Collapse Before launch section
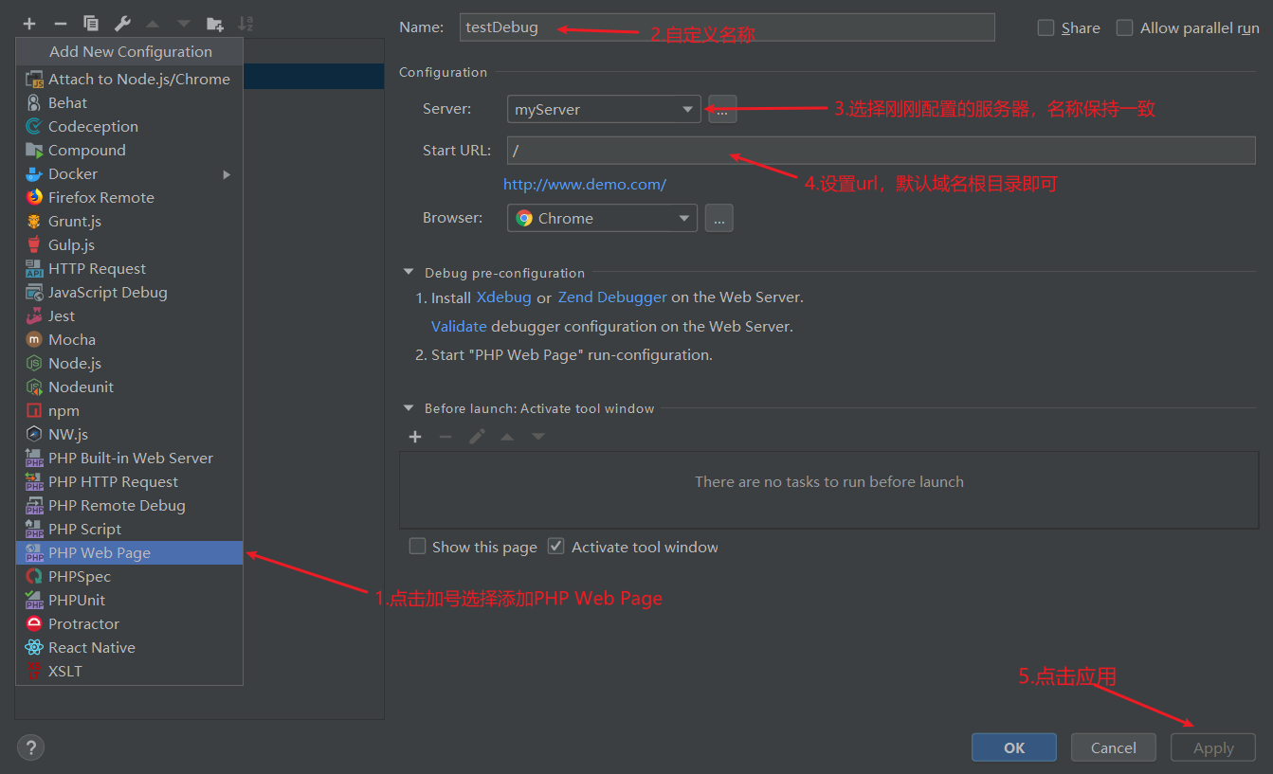 pyautogui.click(x=409, y=408)
